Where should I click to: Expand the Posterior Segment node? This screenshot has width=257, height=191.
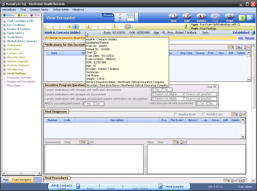click(x=5, y=66)
